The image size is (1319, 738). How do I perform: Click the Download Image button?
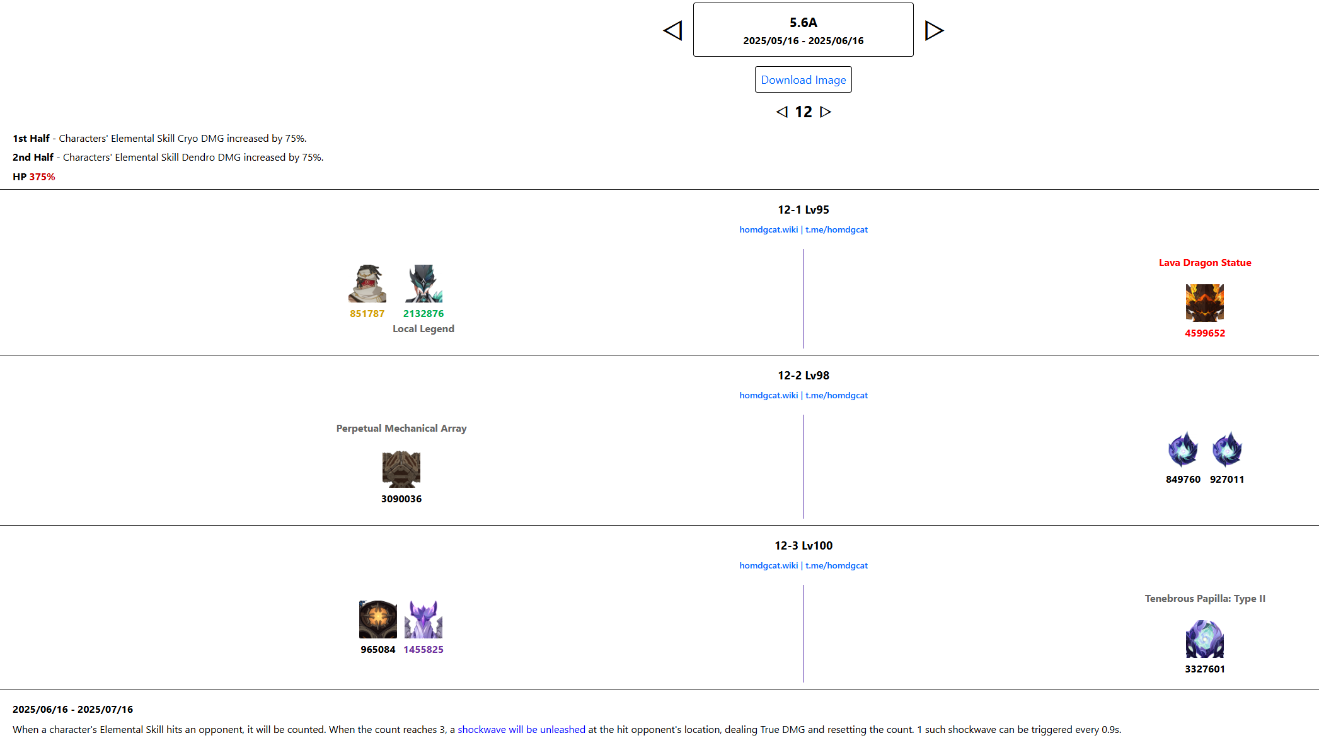pos(803,80)
